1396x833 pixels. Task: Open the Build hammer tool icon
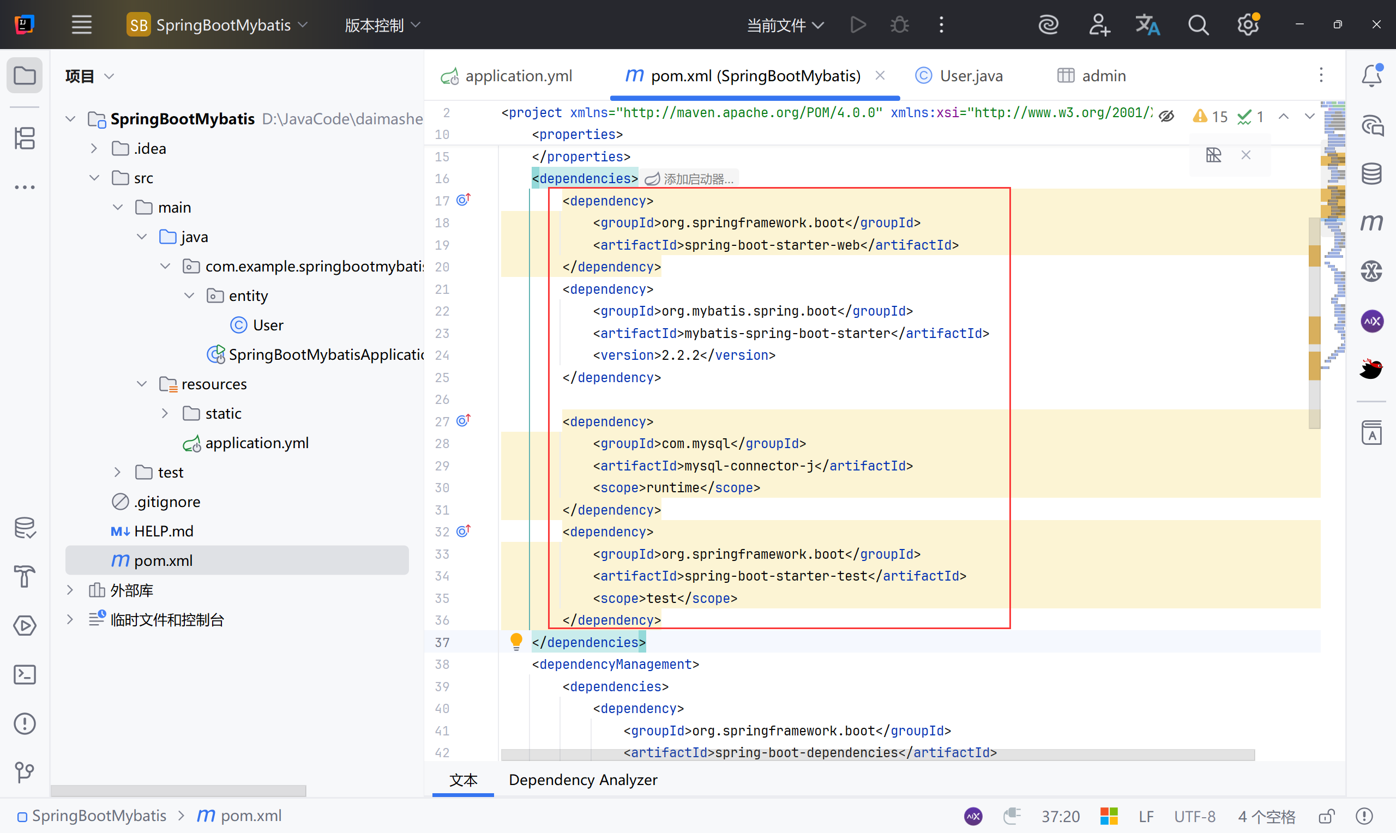[25, 576]
